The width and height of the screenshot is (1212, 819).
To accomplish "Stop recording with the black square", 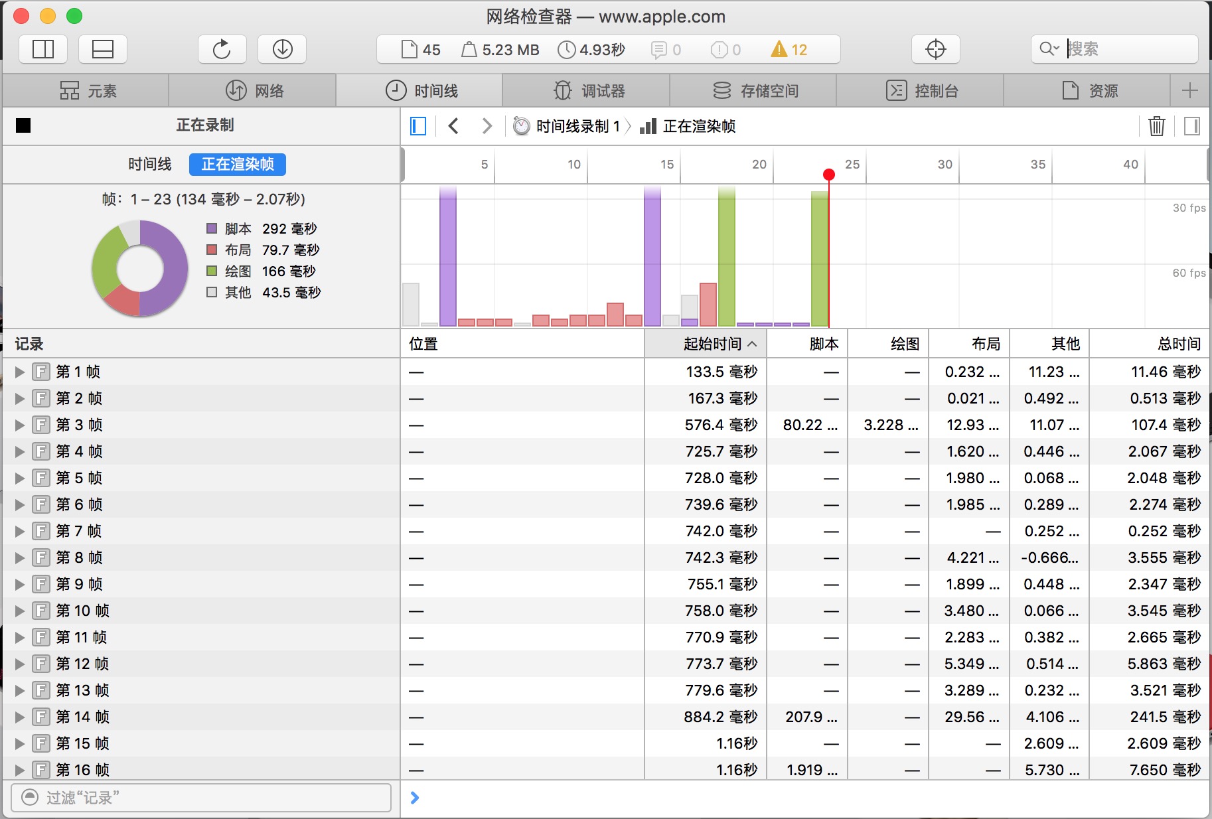I will pyautogui.click(x=23, y=125).
